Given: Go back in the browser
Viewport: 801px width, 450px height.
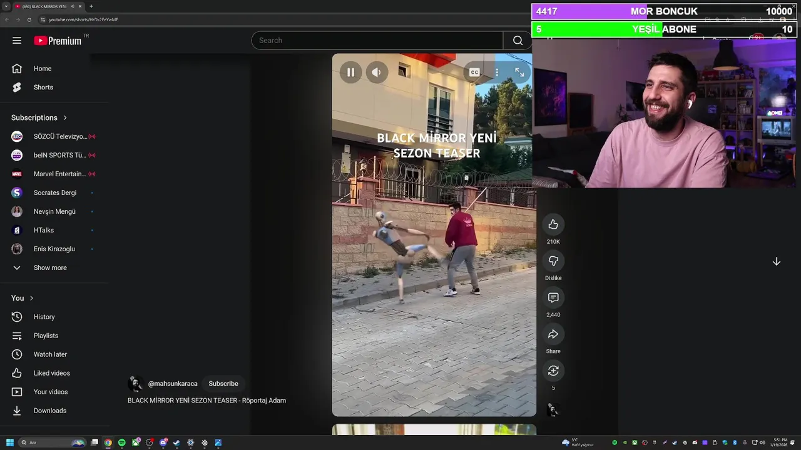Looking at the screenshot, I should coord(6,19).
